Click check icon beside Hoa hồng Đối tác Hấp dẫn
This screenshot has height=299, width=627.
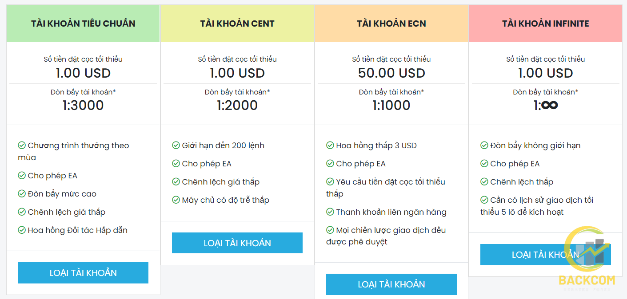click(x=22, y=230)
